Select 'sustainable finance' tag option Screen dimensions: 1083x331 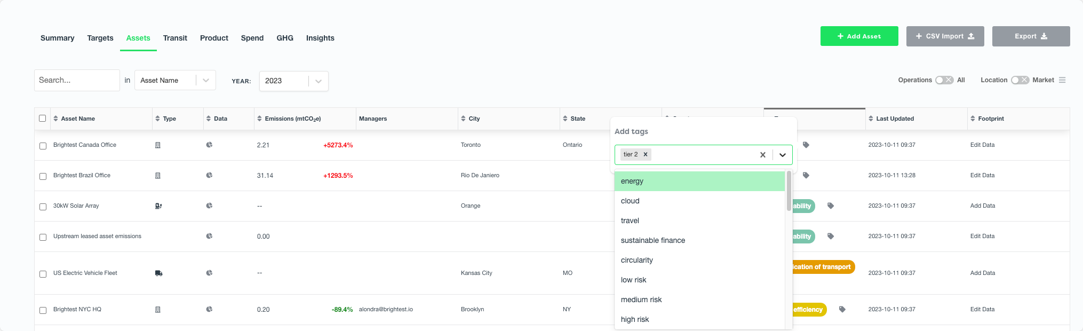pos(652,240)
